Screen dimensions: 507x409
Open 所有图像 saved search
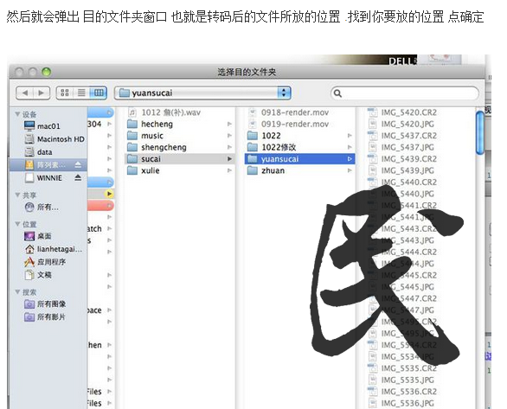point(45,304)
